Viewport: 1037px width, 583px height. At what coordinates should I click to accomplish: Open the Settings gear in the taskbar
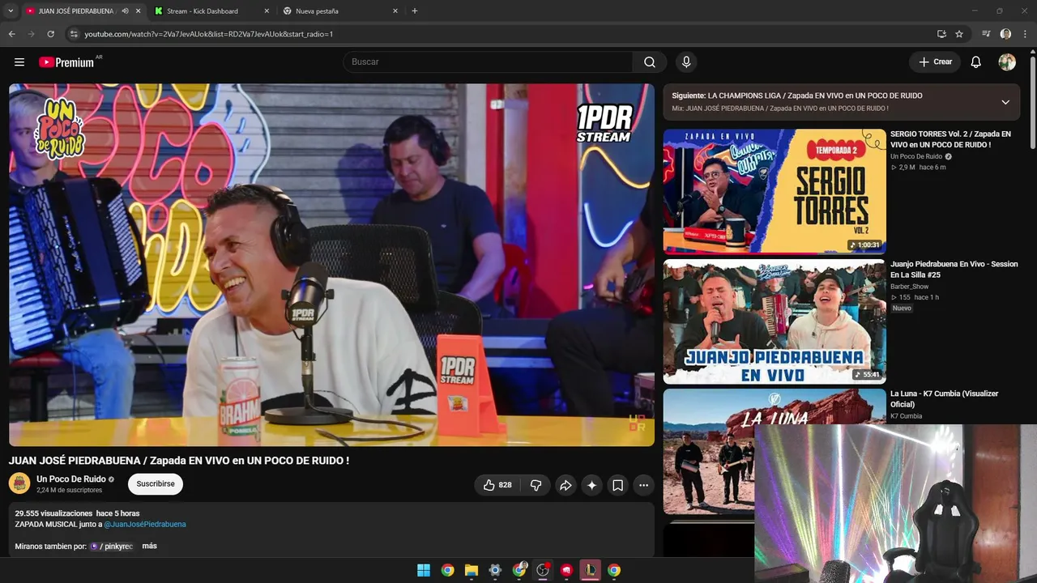(x=495, y=570)
